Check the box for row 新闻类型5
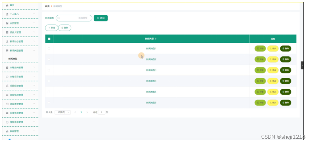 pyautogui.click(x=49, y=92)
